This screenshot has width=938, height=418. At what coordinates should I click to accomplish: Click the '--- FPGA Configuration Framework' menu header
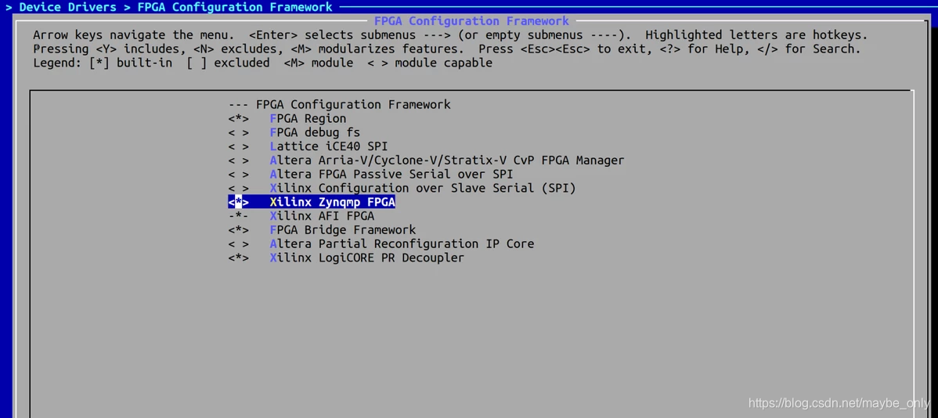(x=339, y=105)
